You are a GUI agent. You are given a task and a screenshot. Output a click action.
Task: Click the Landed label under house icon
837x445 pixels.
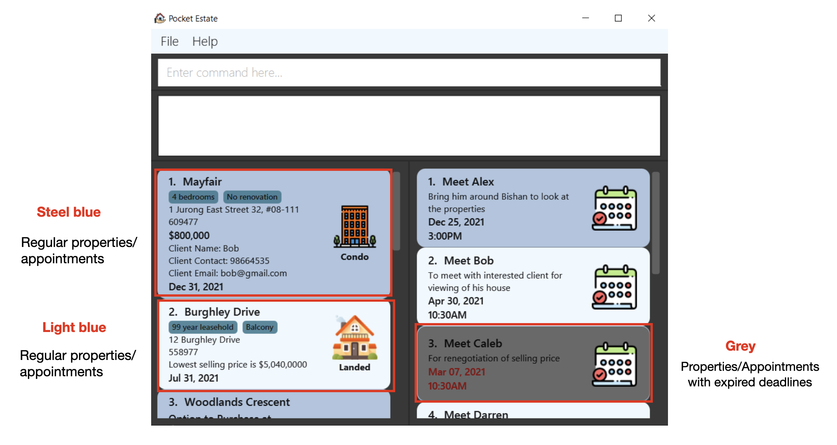[x=354, y=367]
